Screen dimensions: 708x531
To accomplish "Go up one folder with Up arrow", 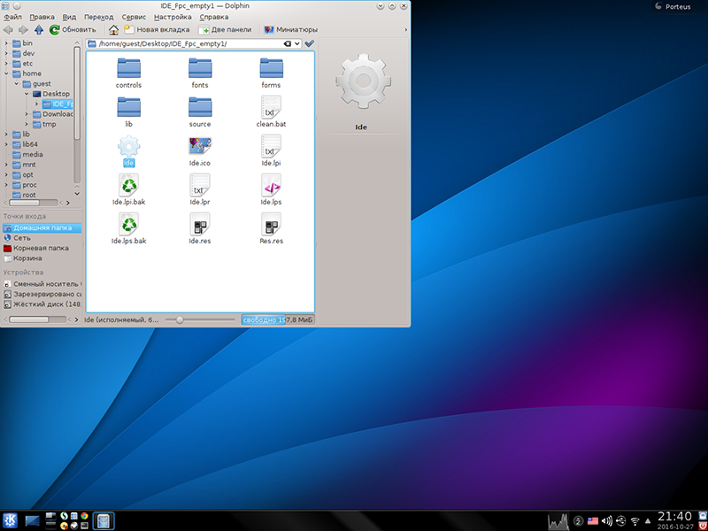I will [x=39, y=30].
